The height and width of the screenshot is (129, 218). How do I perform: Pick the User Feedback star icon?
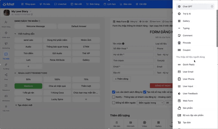(179, 94)
